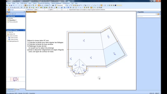Expand the Mur (12) tree node
The image size is (167, 94).
[7, 32]
